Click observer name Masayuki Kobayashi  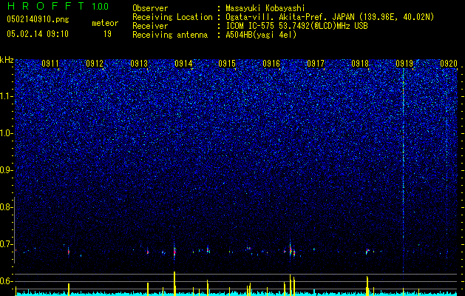pyautogui.click(x=265, y=8)
